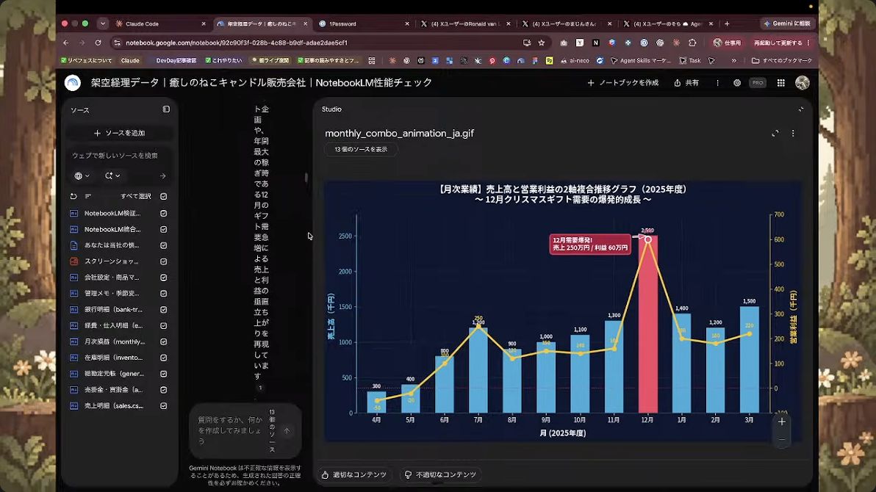Zoom in the chart with plus button
Viewport: 876px width, 492px height.
pyautogui.click(x=782, y=422)
